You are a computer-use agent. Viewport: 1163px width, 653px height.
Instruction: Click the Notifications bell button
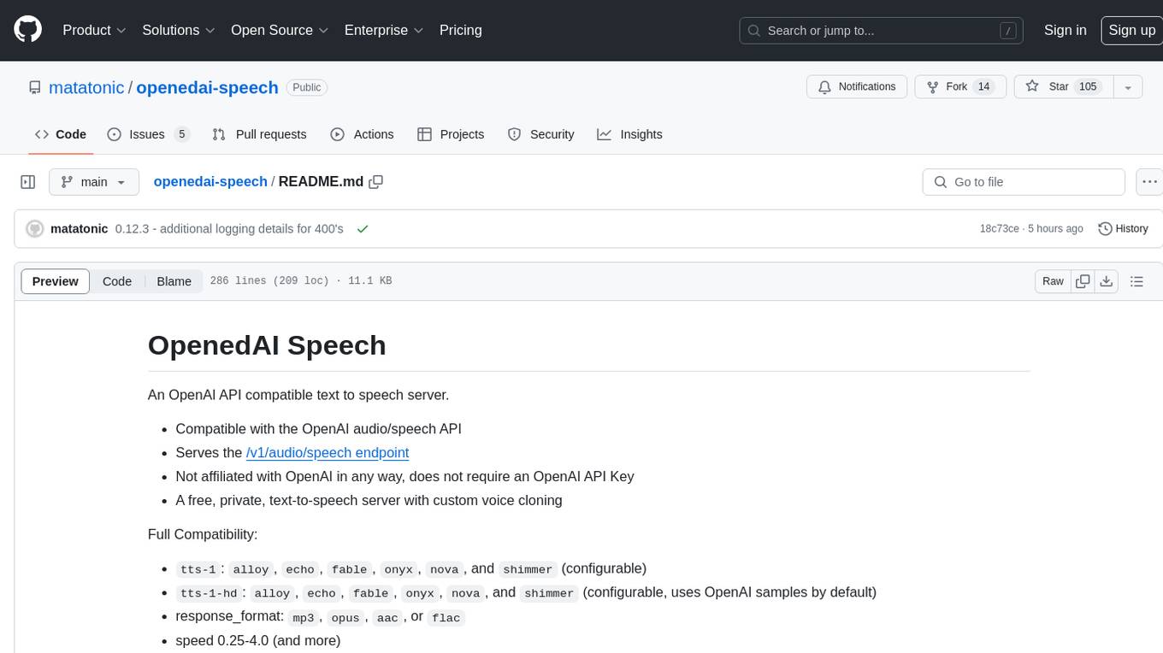click(x=857, y=87)
